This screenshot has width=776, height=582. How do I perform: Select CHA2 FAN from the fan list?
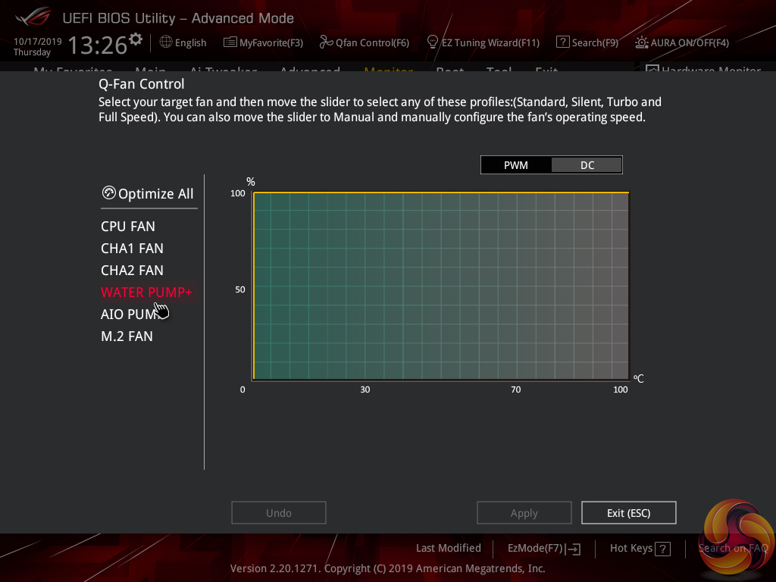[132, 271]
